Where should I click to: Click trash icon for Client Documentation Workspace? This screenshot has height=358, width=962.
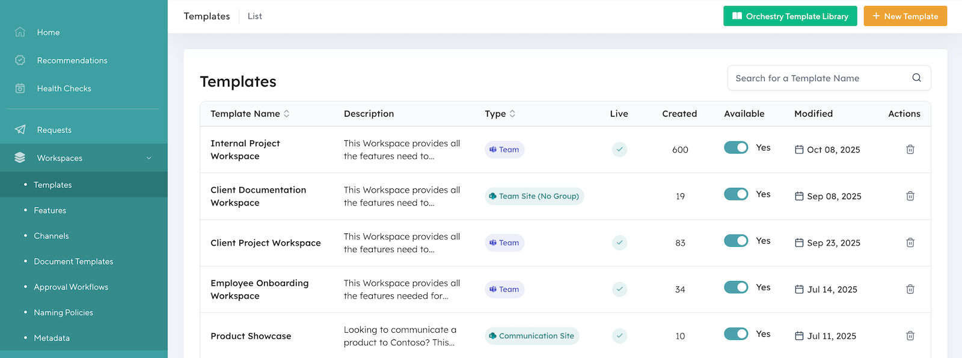coord(910,196)
